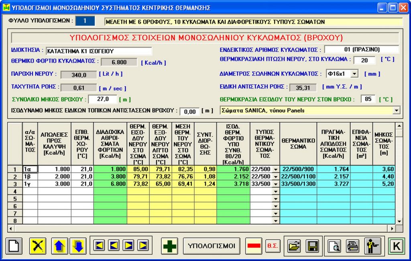Click the yellow delete X icon
This screenshot has width=411, height=261.
38,245
